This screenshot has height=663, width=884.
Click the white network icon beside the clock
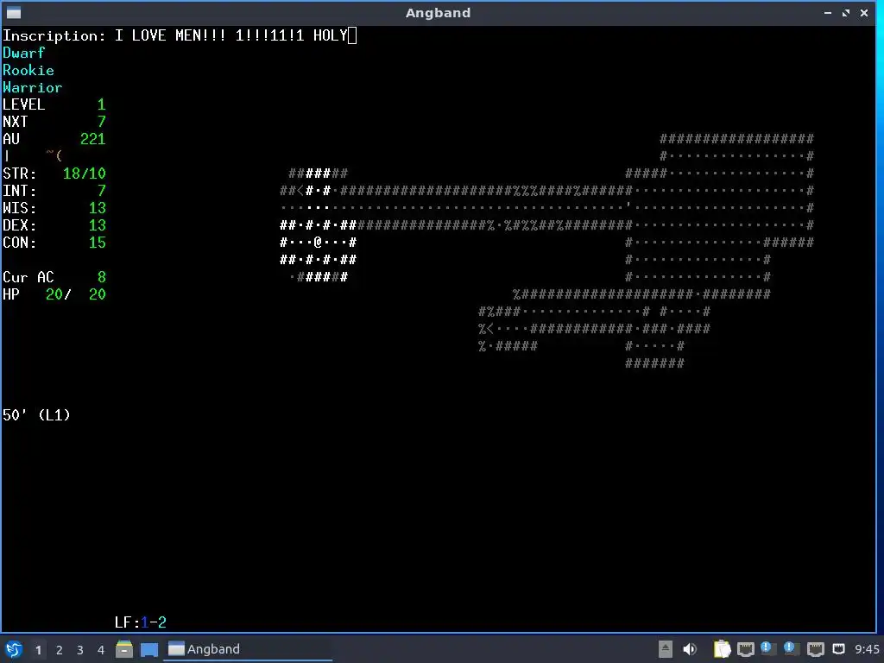click(839, 649)
